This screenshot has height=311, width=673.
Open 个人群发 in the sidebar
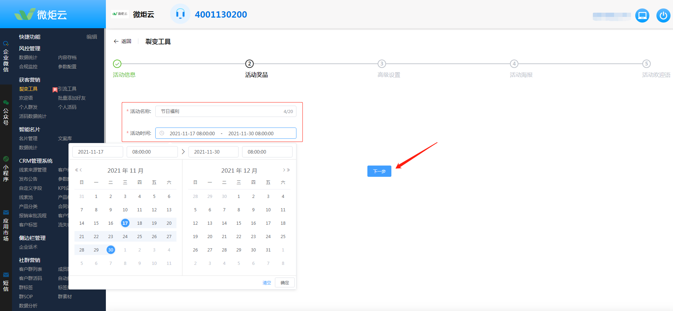pos(28,107)
